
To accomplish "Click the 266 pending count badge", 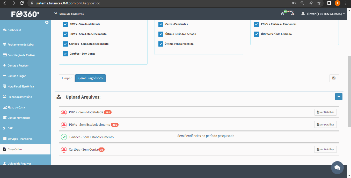I will tap(115, 125).
